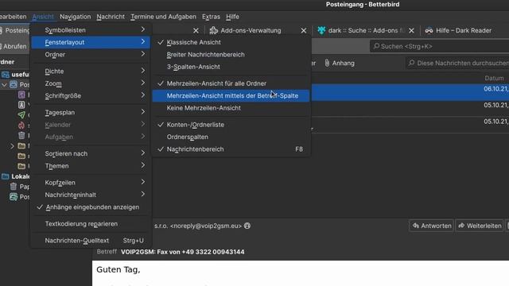Click the red spam flame folder icon
The image size is (509, 286).
point(21,126)
